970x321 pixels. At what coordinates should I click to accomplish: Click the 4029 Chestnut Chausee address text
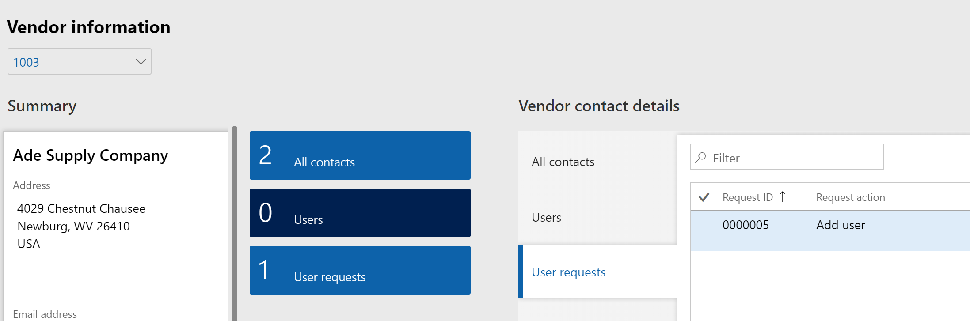click(81, 208)
